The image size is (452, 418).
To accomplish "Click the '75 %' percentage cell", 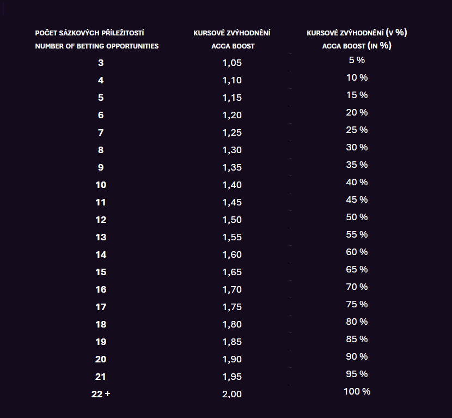I will (x=357, y=304).
